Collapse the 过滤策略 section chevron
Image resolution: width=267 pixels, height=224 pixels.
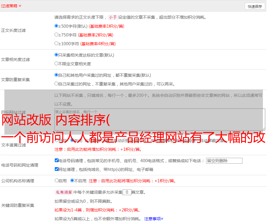point(20,6)
